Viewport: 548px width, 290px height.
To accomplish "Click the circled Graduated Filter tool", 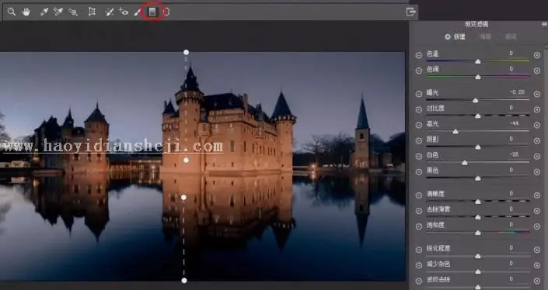I will 152,12.
